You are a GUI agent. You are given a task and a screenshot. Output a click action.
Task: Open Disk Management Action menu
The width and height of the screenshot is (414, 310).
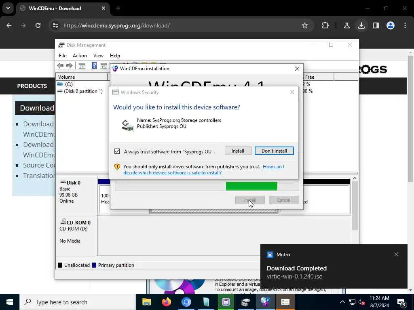click(x=80, y=56)
